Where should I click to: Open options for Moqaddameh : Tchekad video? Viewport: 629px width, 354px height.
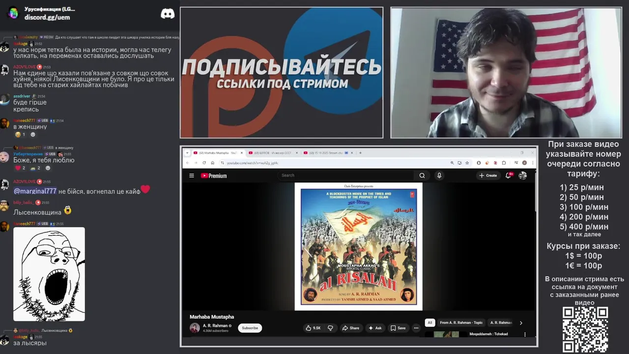525,334
